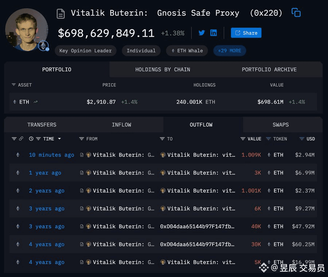The width and height of the screenshot is (328, 277).
Task: Open the ASSET column filter
Action: (x=13, y=85)
